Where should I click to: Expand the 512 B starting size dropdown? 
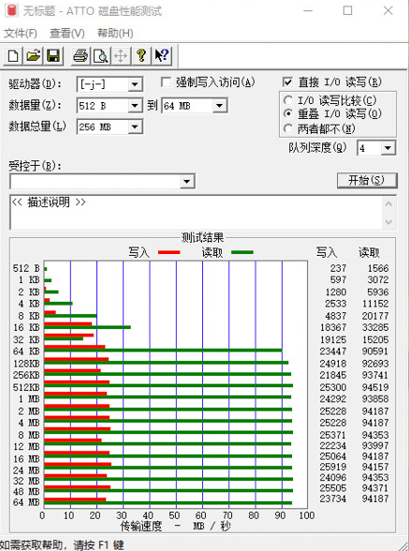(135, 105)
